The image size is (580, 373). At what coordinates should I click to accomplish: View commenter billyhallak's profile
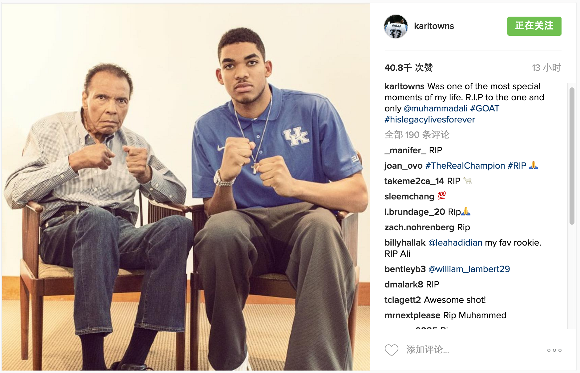coord(405,243)
